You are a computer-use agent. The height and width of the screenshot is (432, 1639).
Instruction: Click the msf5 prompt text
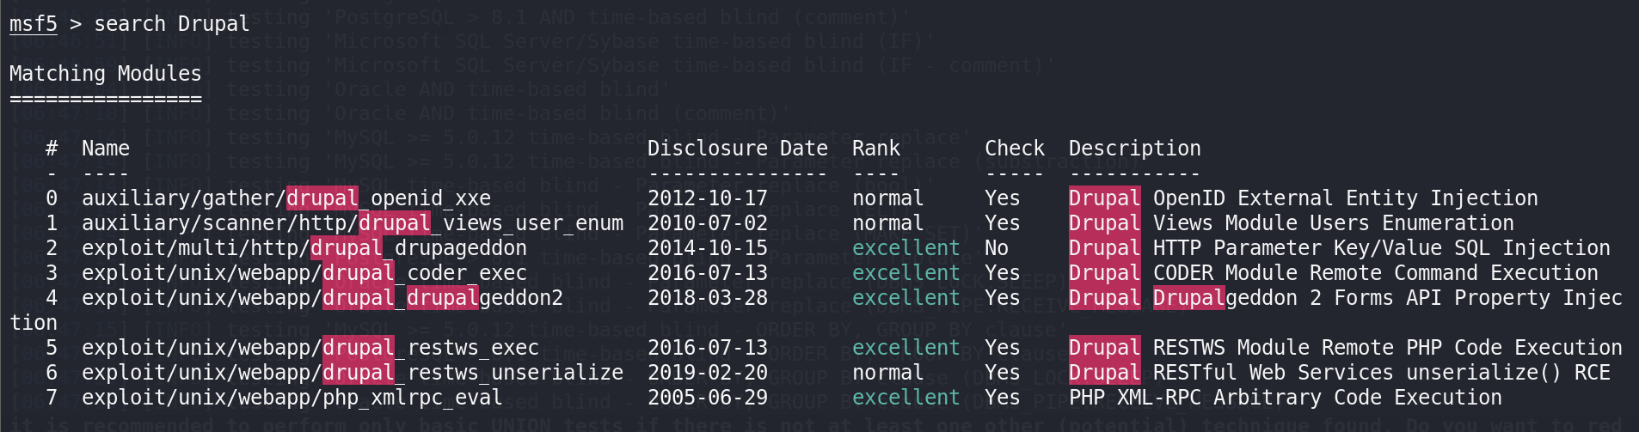[x=33, y=24]
